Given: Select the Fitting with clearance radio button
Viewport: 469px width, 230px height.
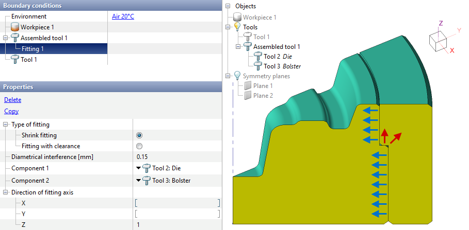Looking at the screenshot, I should (x=139, y=146).
